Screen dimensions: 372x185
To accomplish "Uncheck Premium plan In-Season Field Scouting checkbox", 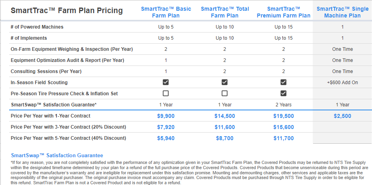I will [283, 83].
